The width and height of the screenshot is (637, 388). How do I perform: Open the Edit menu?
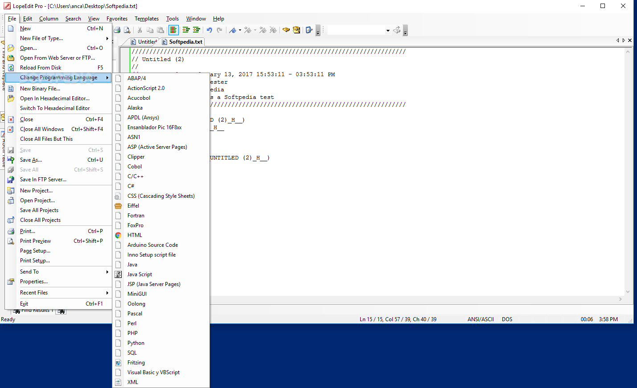28,19
